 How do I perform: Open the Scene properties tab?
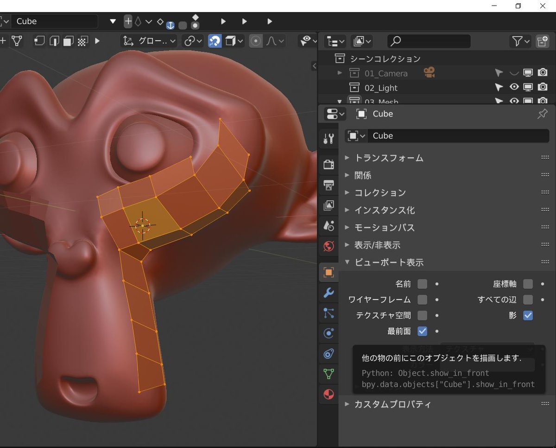pyautogui.click(x=329, y=225)
